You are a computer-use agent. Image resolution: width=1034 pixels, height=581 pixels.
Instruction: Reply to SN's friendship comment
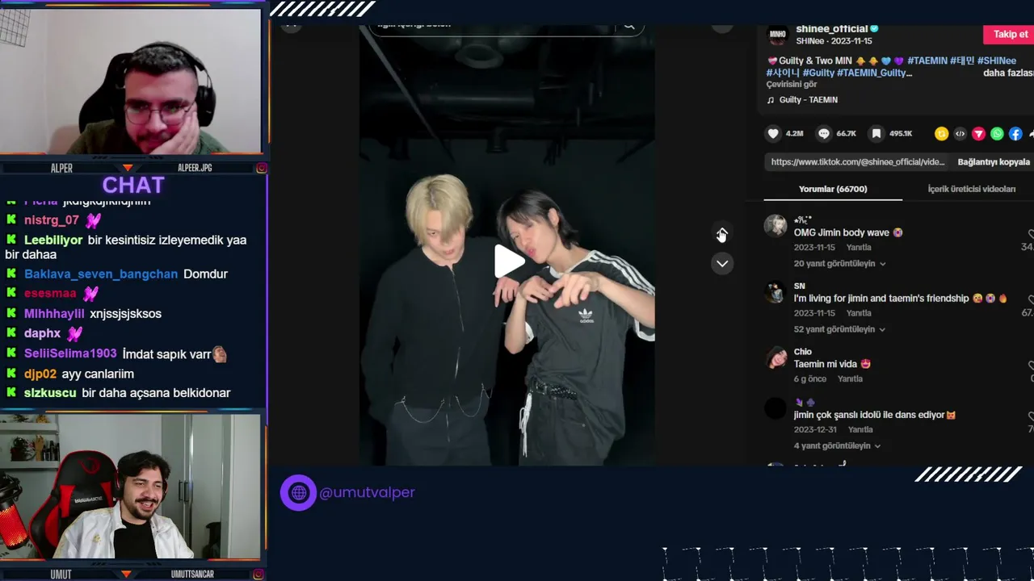[x=859, y=313]
